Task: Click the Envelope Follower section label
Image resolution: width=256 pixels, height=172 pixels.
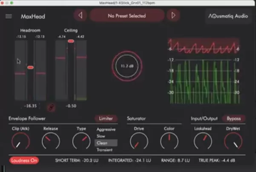Action: [27, 118]
